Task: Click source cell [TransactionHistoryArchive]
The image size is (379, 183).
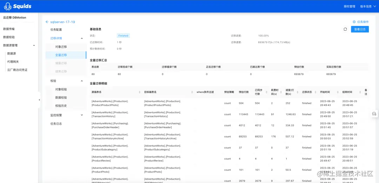Action: click(x=110, y=136)
